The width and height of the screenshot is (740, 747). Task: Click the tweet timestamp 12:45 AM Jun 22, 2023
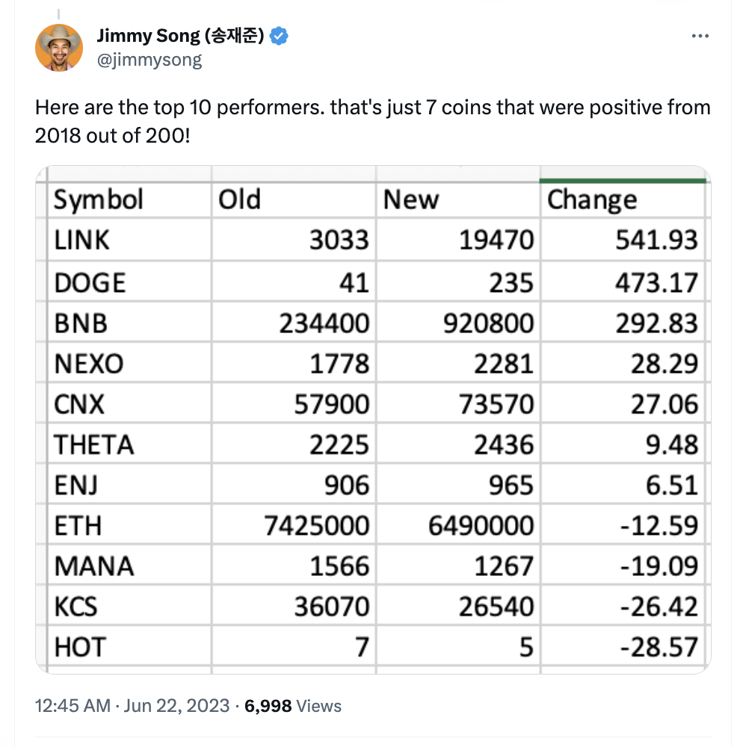132,706
